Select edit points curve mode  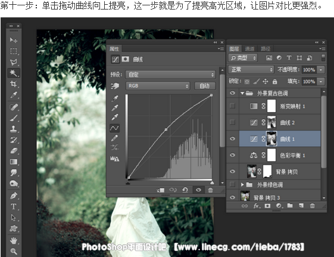pyautogui.click(x=114, y=128)
